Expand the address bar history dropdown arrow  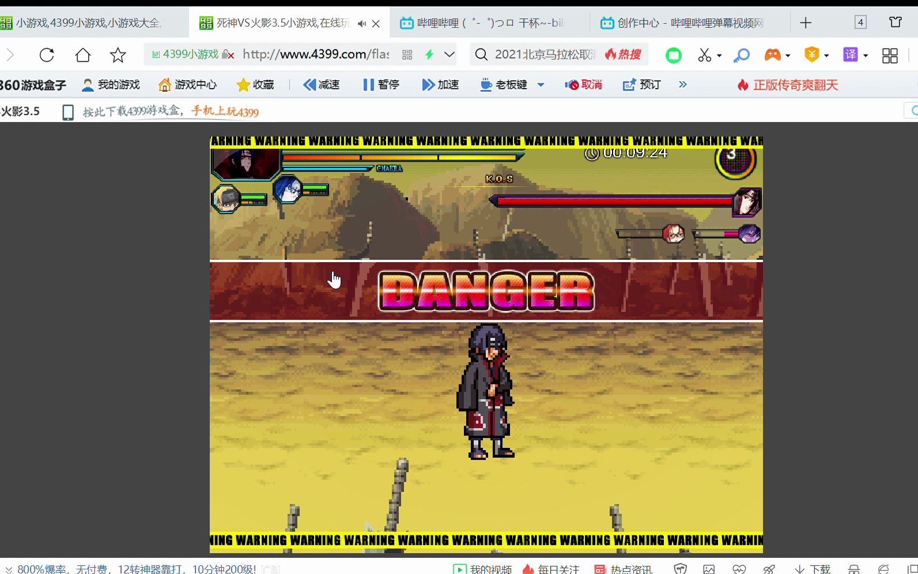[449, 55]
